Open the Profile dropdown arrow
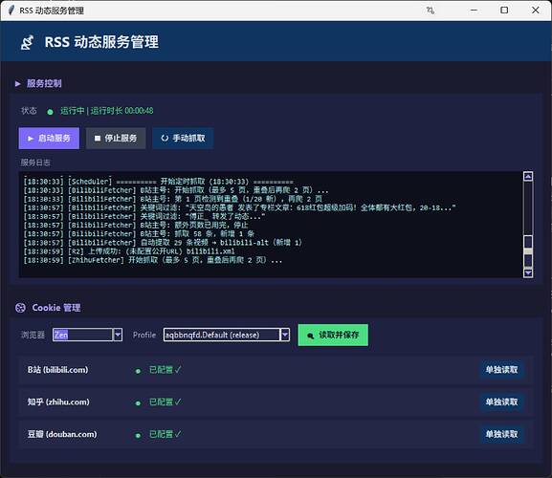 point(285,335)
